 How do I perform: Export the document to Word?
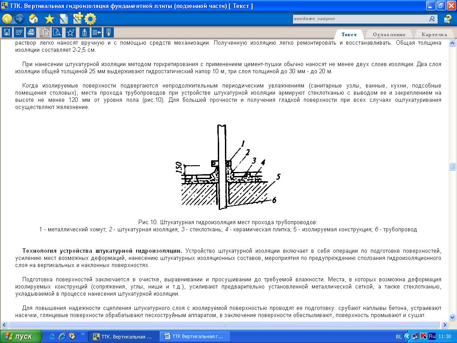(19, 32)
